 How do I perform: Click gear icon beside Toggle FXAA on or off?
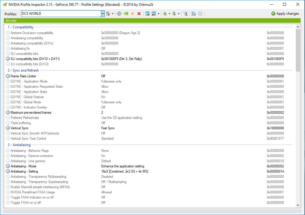pyautogui.click(x=8, y=203)
